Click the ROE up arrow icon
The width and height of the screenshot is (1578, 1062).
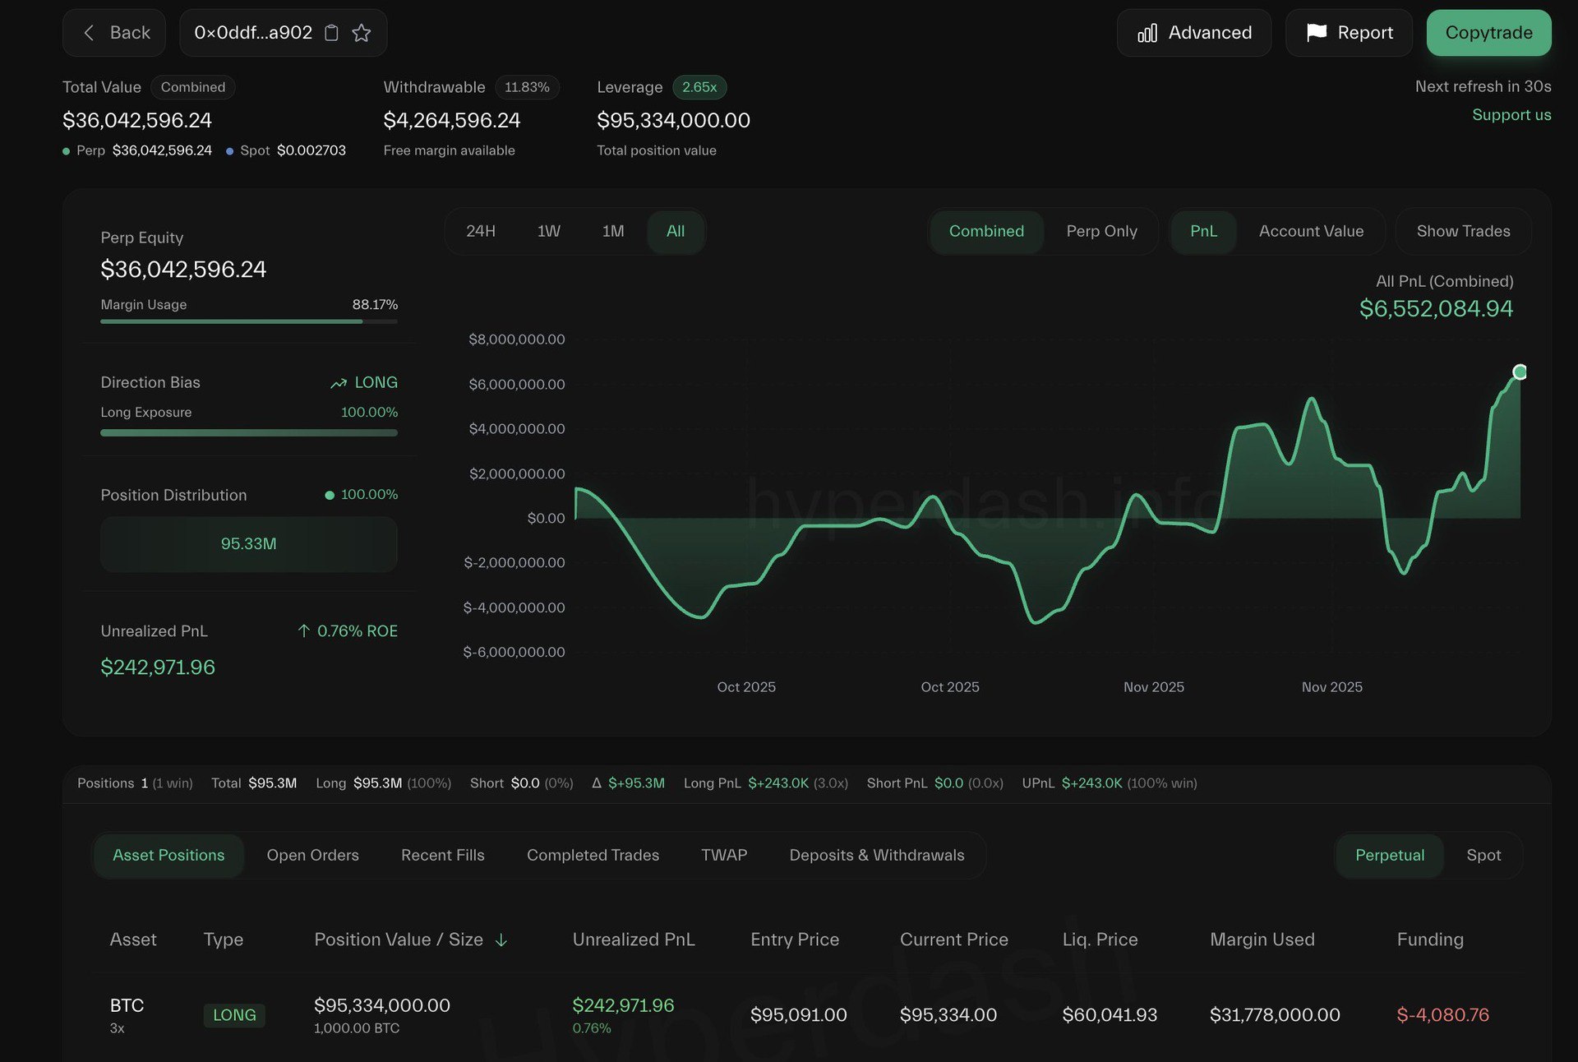[x=303, y=630]
